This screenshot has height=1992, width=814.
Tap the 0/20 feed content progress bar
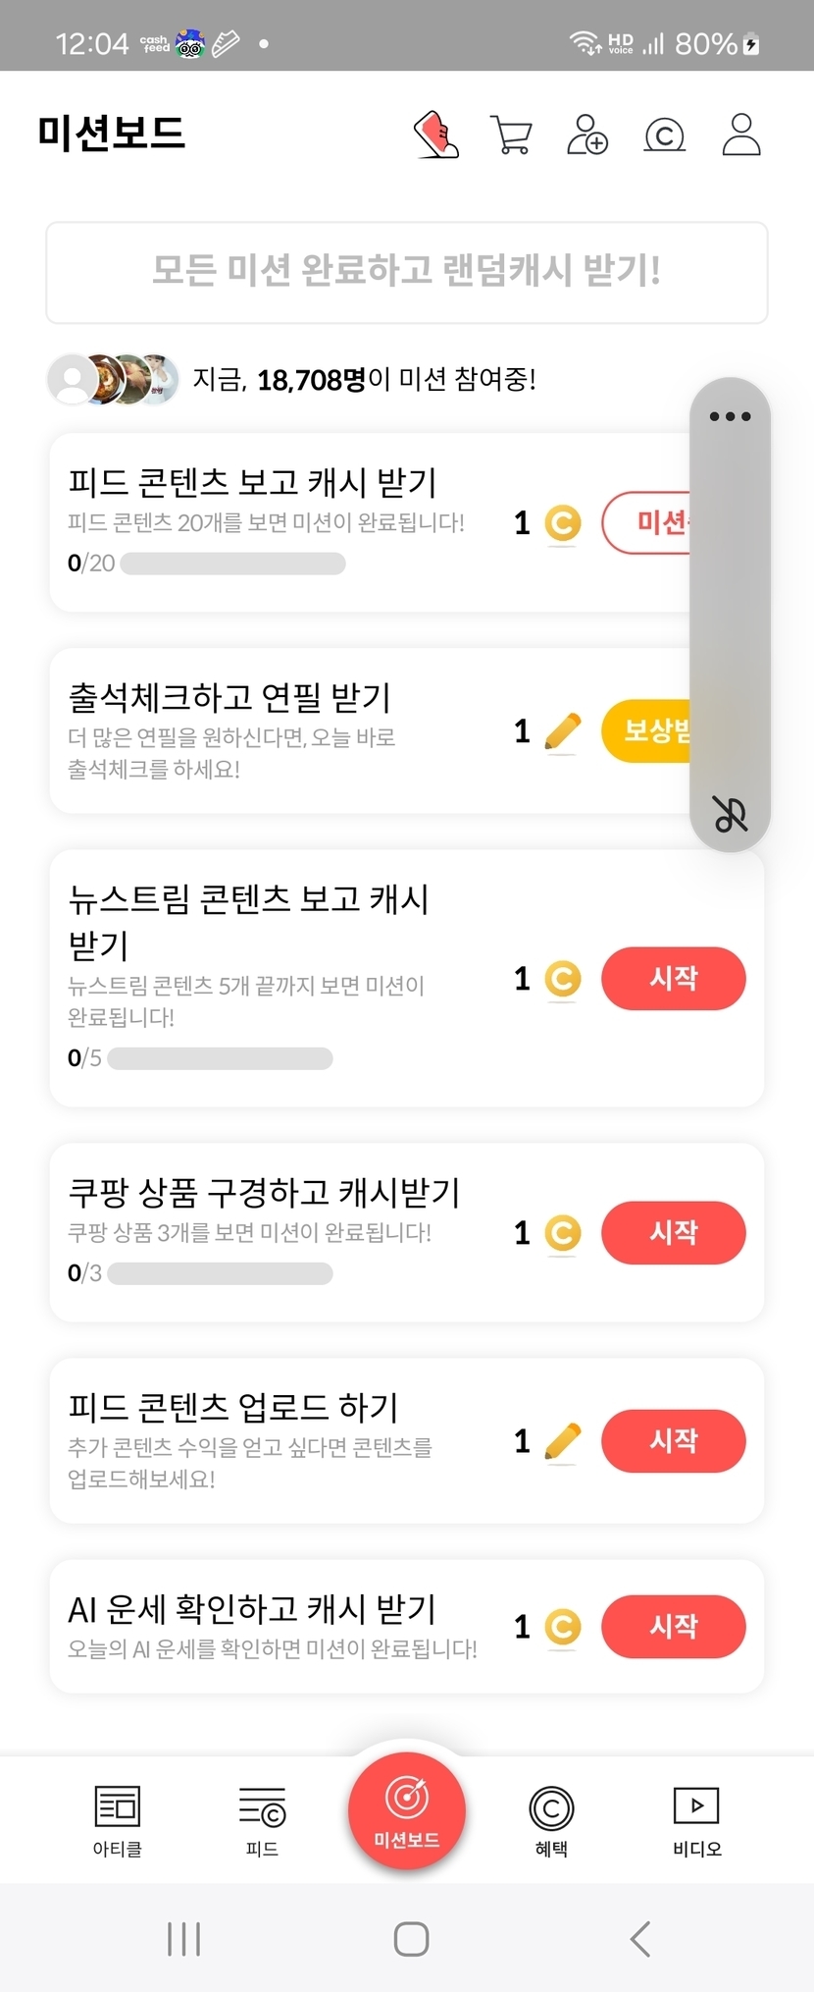232,564
